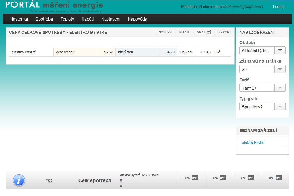Click the first dark 0°C temperature badge
This screenshot has width=294, height=196.
pyautogui.click(x=195, y=178)
